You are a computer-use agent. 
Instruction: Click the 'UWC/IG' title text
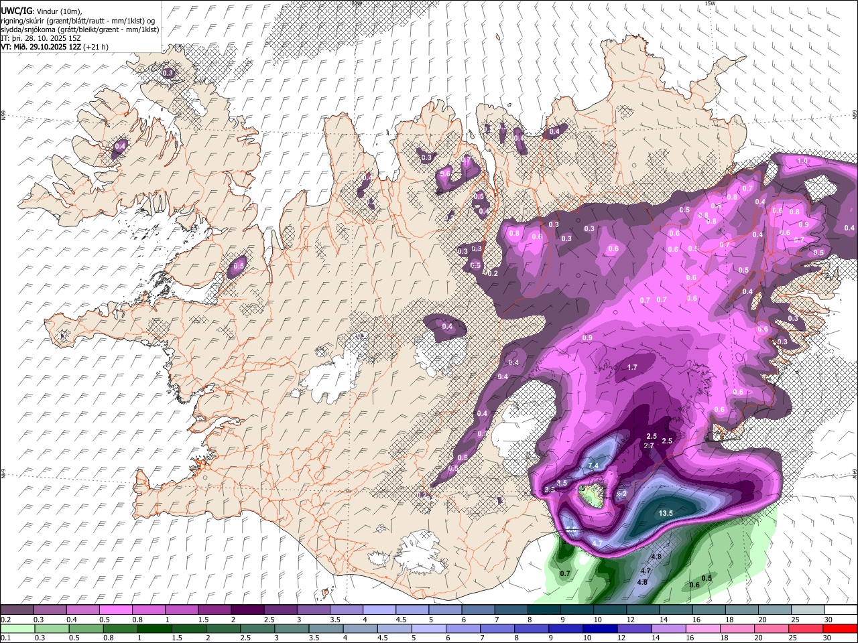[x=15, y=11]
